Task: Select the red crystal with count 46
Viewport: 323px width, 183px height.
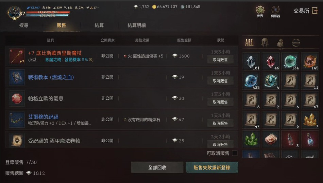Action: coord(271,61)
